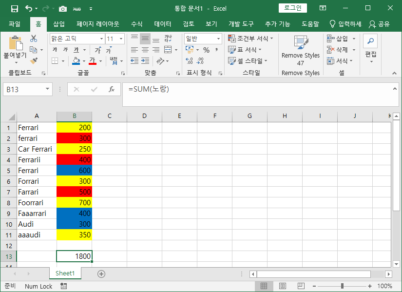Apply the yellow fill color button
Image resolution: width=402 pixels, height=292 pixels.
pos(76,61)
